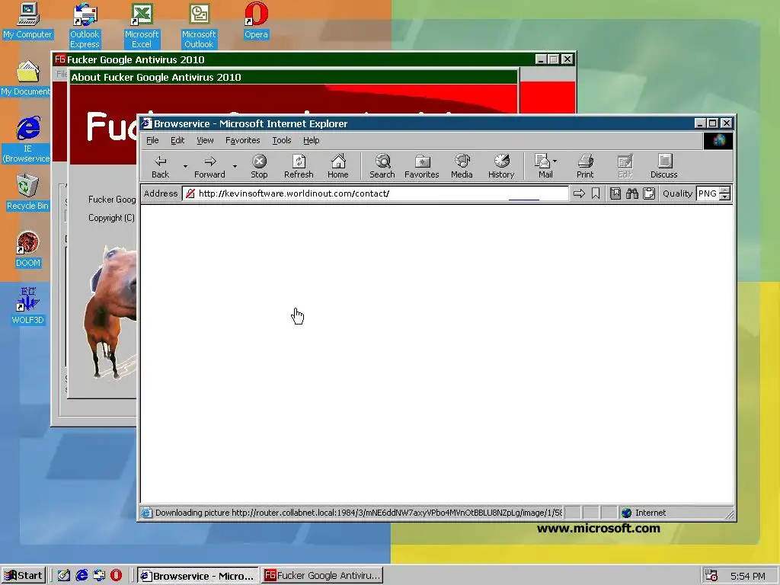Open the Tools menu
Screen dimensions: 780x585
pyautogui.click(x=282, y=140)
